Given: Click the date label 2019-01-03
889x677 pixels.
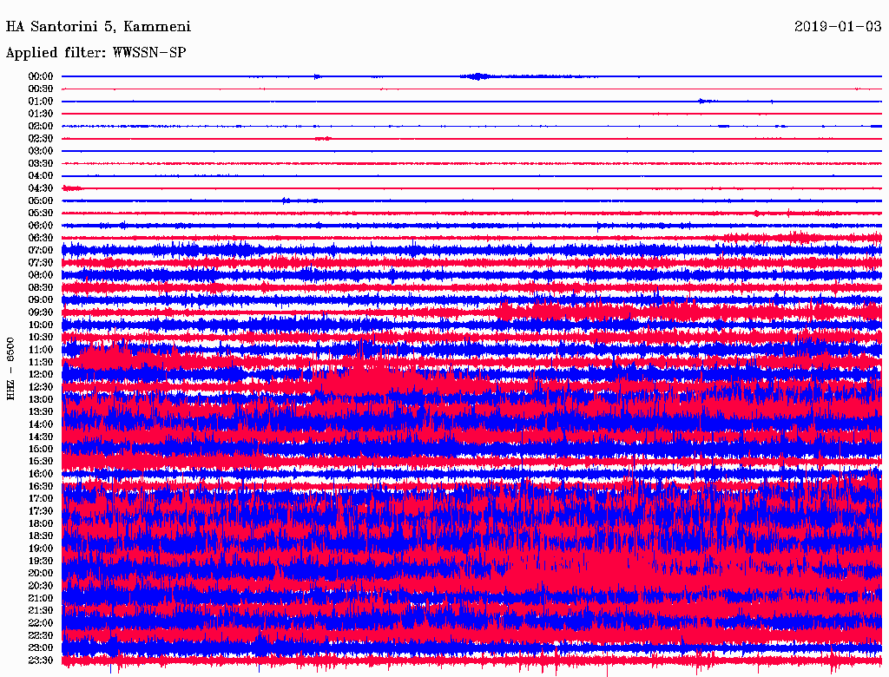Looking at the screenshot, I should coord(838,26).
